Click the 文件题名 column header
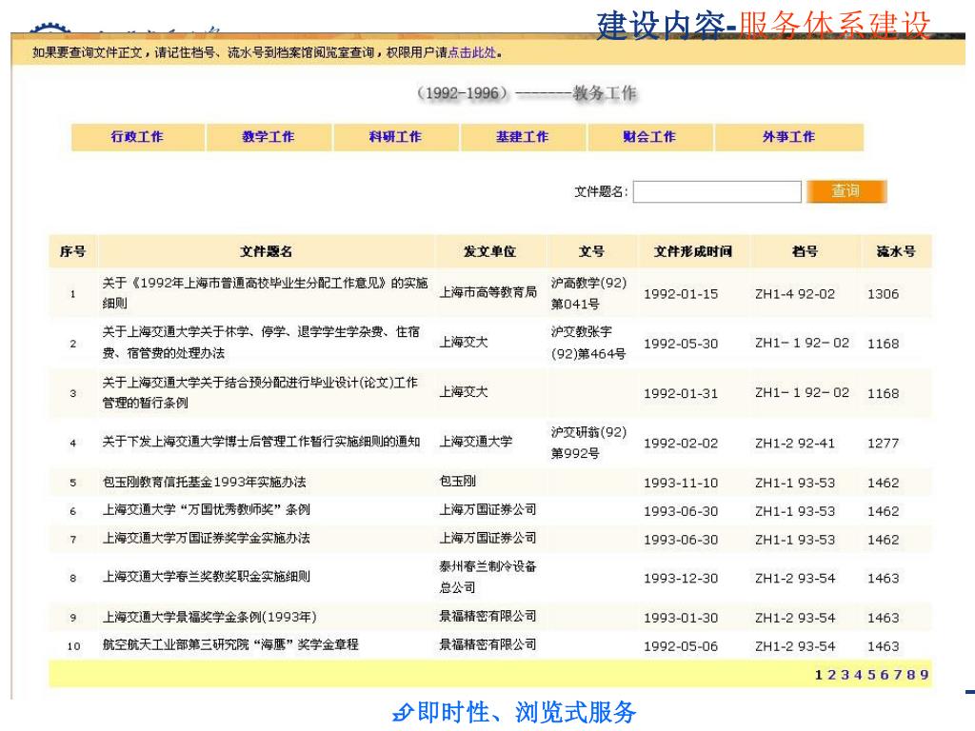 [267, 251]
